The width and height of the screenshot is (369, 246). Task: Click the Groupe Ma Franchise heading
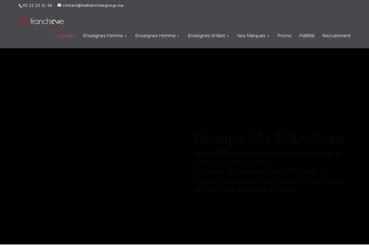(269, 138)
